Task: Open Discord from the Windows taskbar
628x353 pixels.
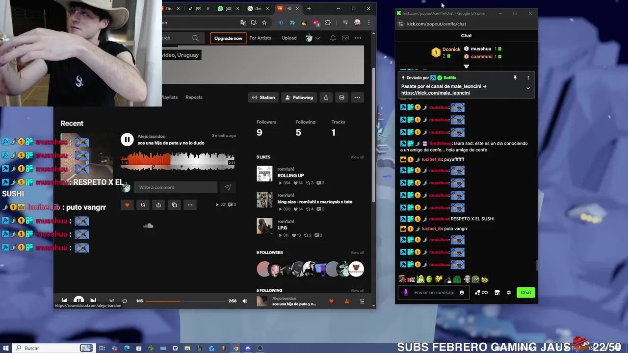Action: (248, 348)
